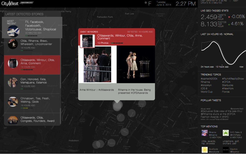Click the NEW YORK CITY badge
This screenshot has height=154, width=246.
[27, 3]
